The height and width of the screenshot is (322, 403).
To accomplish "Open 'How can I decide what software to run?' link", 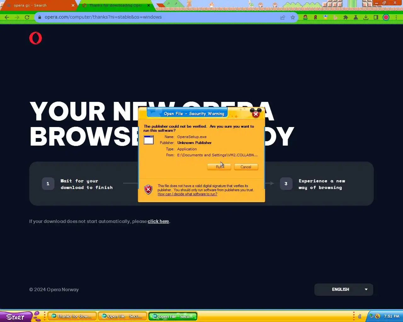I will point(187,194).
